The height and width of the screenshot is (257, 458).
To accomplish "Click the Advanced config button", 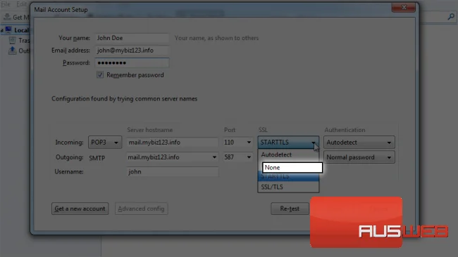I will coord(141,209).
